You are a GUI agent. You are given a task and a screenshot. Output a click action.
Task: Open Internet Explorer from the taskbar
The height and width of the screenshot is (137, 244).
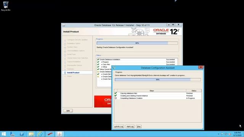[x=40, y=134]
